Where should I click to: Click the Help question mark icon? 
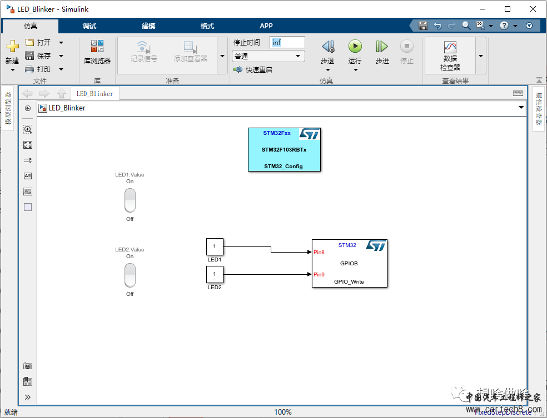[504, 26]
